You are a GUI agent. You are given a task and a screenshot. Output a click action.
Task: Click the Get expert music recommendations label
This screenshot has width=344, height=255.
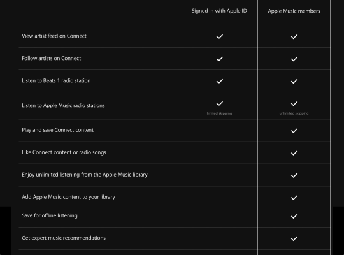tap(64, 238)
